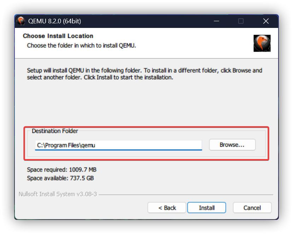Minimize the QEMU installer window

coord(216,21)
